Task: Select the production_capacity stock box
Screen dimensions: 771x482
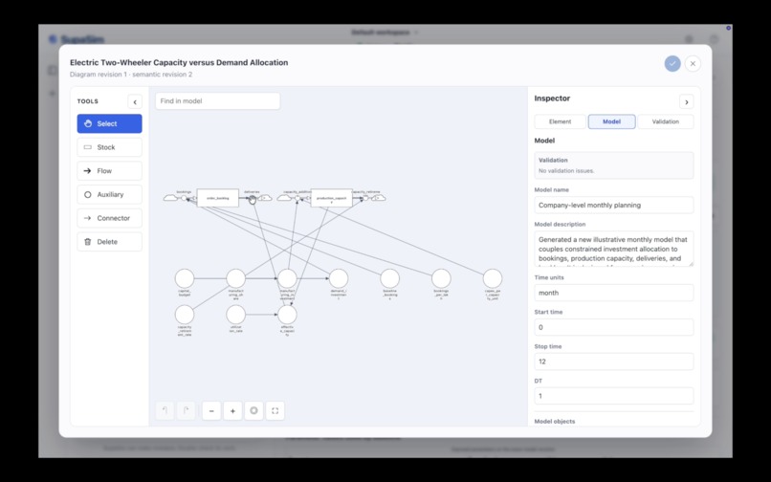Action: pos(331,198)
